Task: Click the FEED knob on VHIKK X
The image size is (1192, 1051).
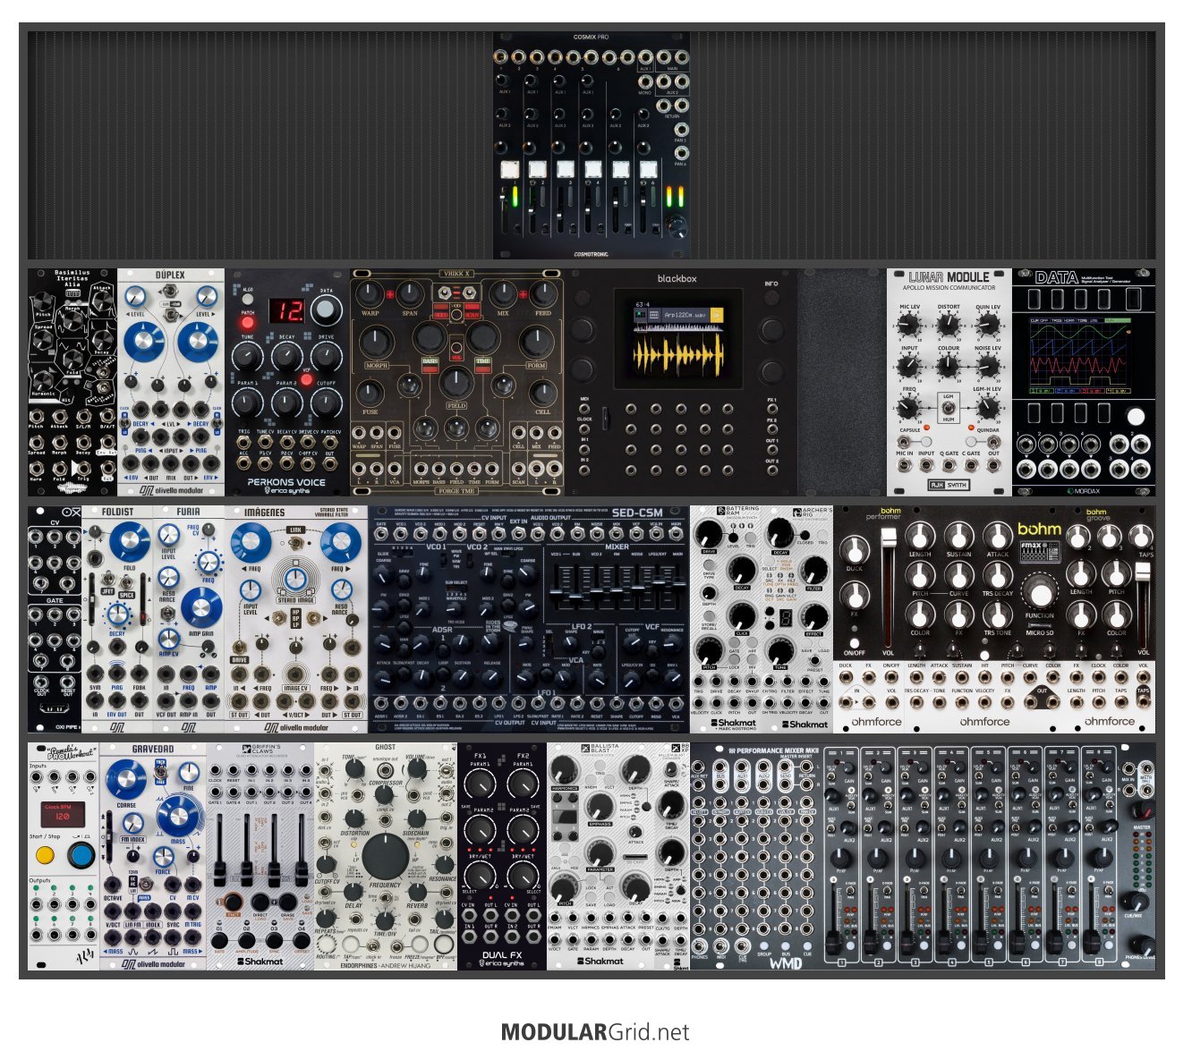Action: coord(542,294)
